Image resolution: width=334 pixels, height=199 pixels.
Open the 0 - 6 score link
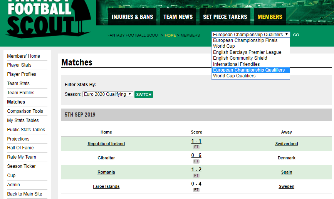click(x=196, y=156)
